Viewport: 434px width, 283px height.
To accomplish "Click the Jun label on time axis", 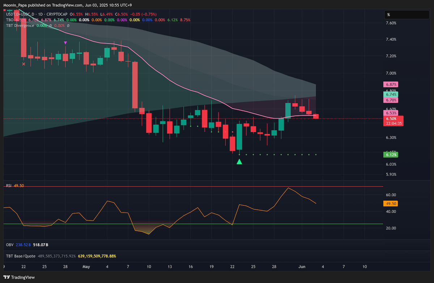I will tap(302, 266).
